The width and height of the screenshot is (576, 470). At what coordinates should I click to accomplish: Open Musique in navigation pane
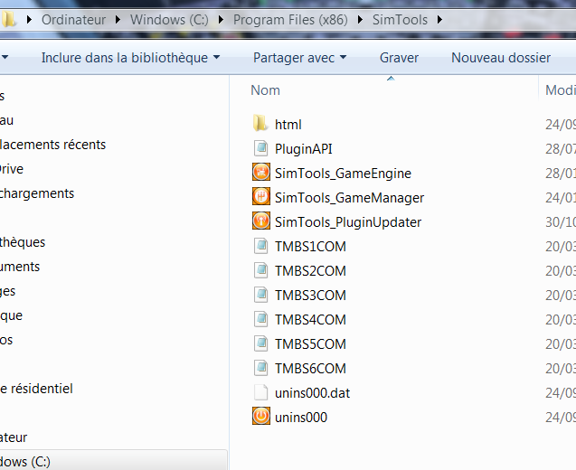(x=11, y=315)
